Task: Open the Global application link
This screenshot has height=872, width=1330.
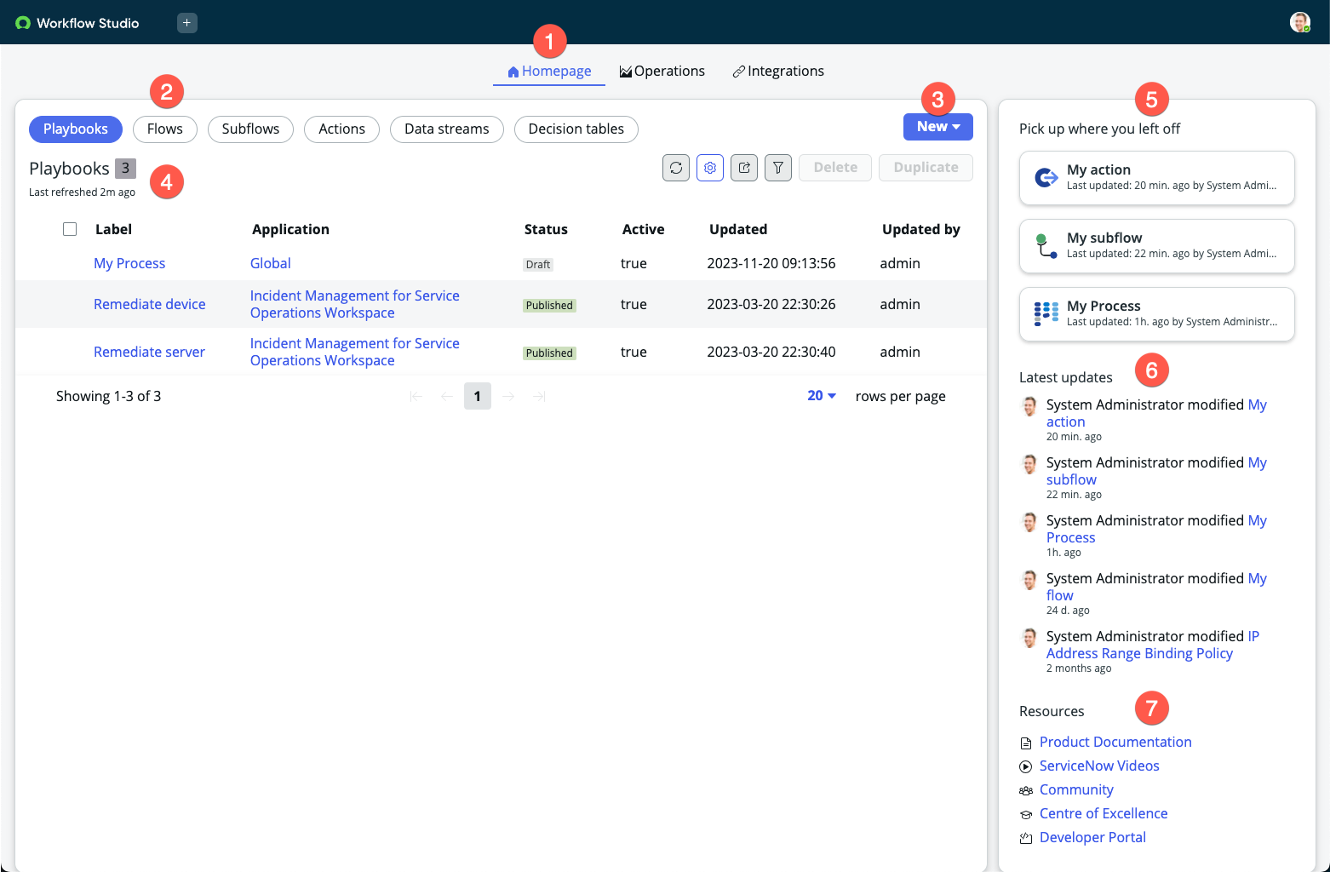Action: point(271,264)
